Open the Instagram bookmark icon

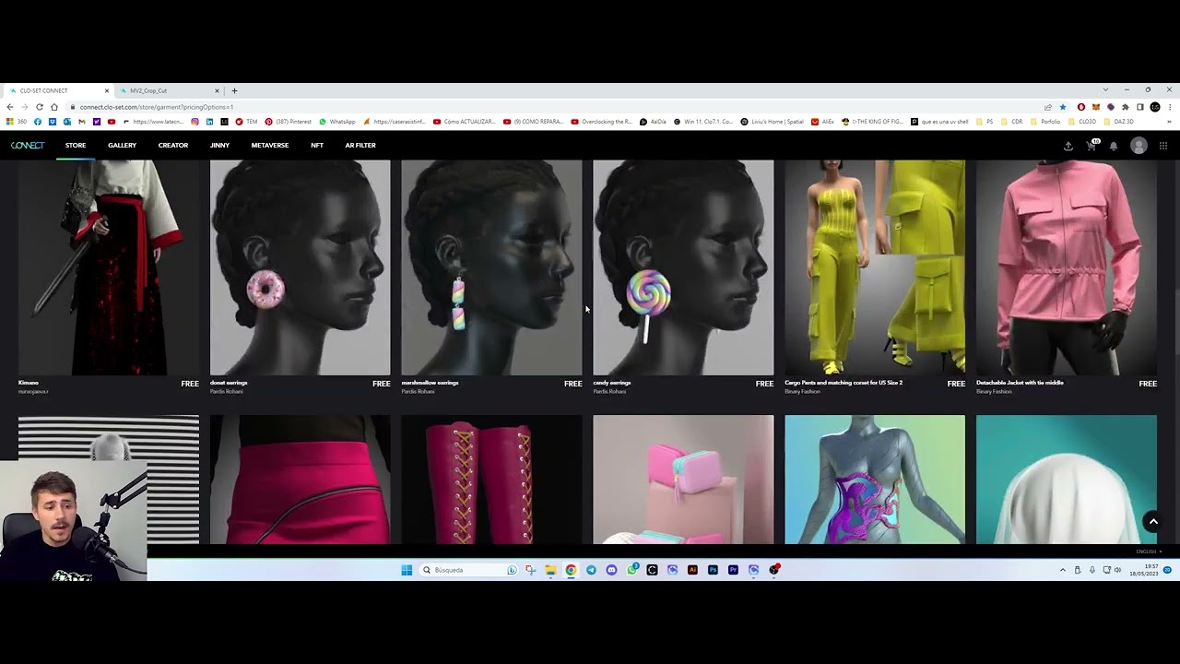(195, 122)
